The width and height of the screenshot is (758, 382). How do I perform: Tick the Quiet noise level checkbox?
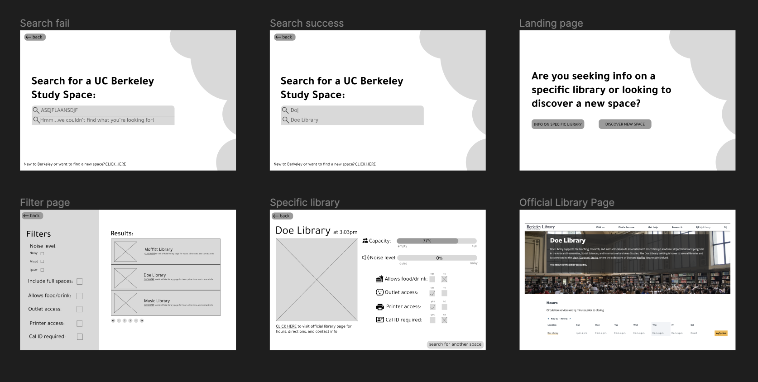tap(42, 270)
